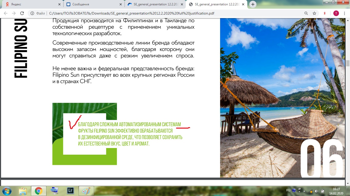Close the Яндекс tab

click(59, 4)
